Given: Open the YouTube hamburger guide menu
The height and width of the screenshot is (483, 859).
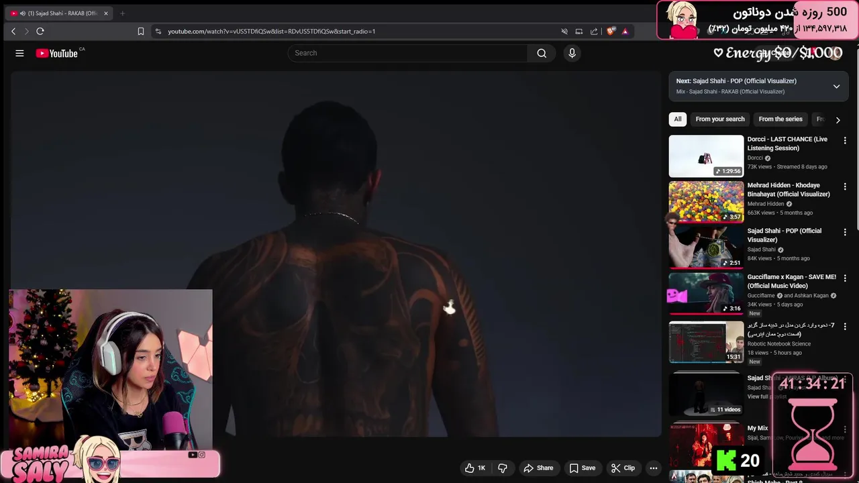Looking at the screenshot, I should pos(19,53).
